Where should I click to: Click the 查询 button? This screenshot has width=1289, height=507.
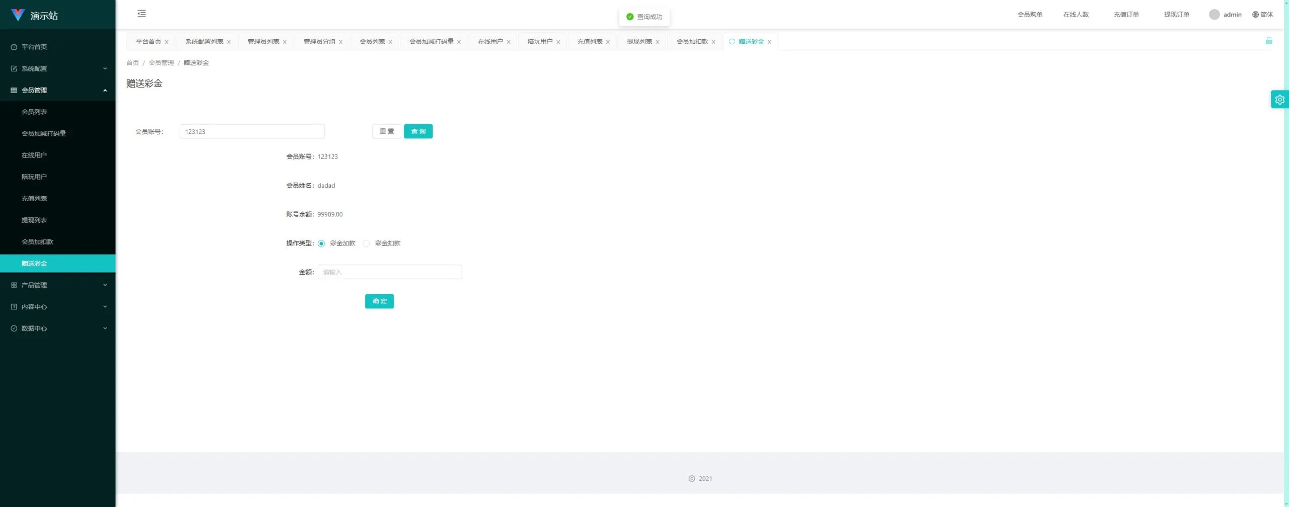[418, 131]
